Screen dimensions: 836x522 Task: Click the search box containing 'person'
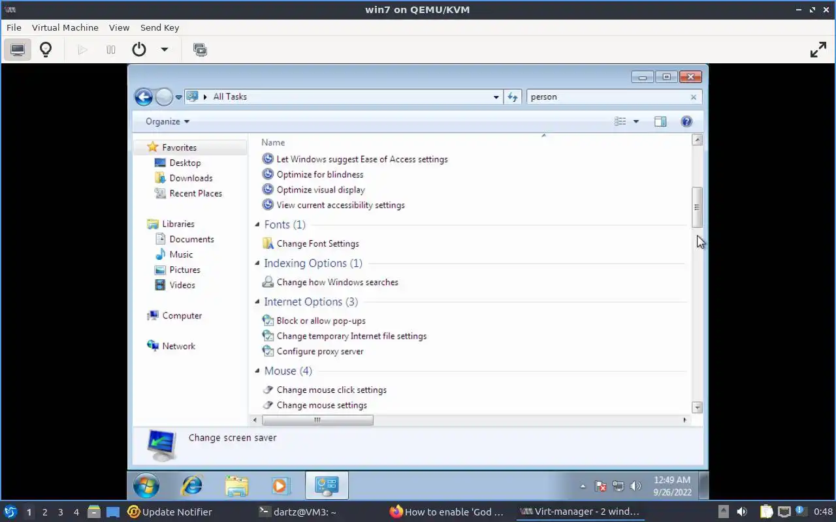click(607, 97)
